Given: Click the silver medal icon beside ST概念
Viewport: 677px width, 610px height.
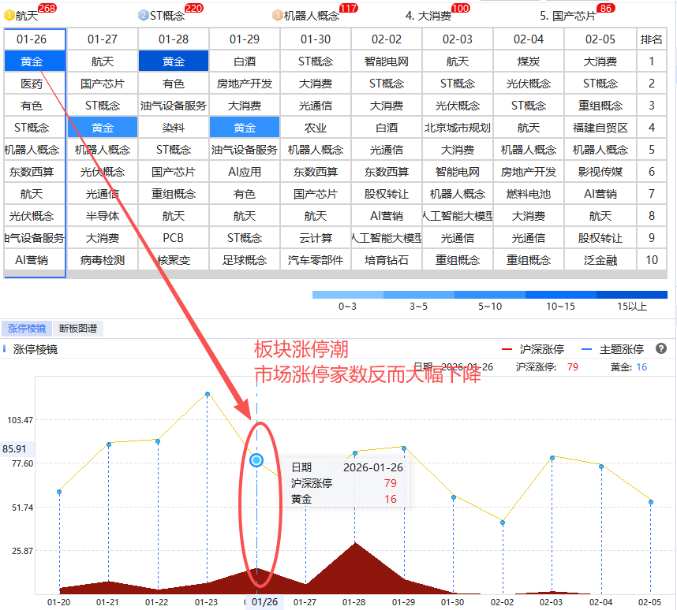Looking at the screenshot, I should pyautogui.click(x=143, y=15).
